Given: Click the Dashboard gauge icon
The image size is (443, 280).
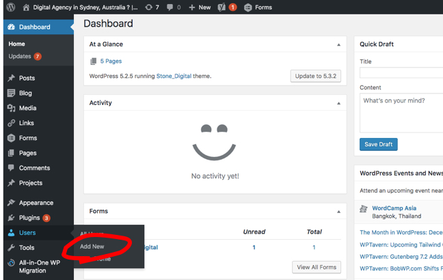Looking at the screenshot, I should coord(12,27).
